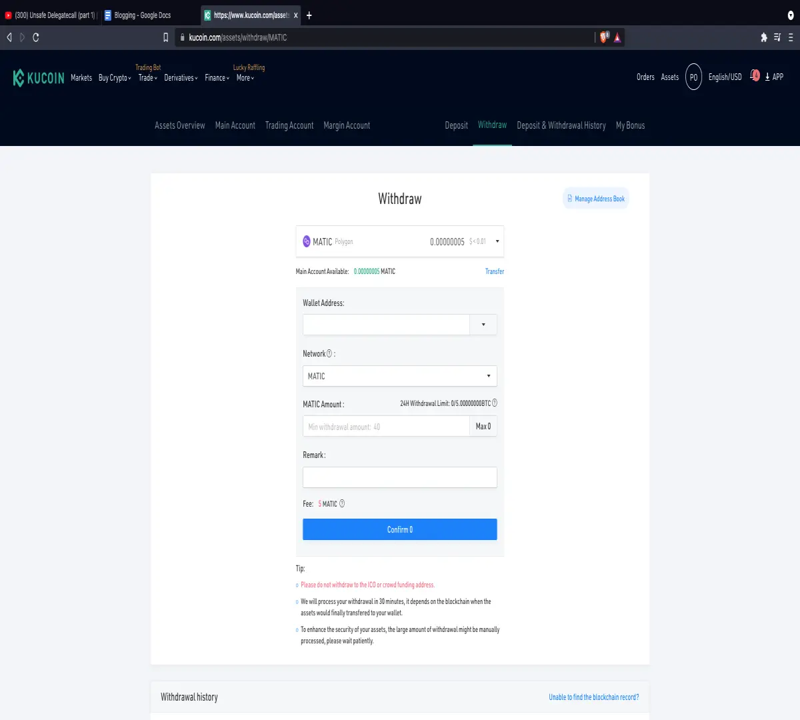
Task: Click the APP download icon
Action: [x=774, y=77]
